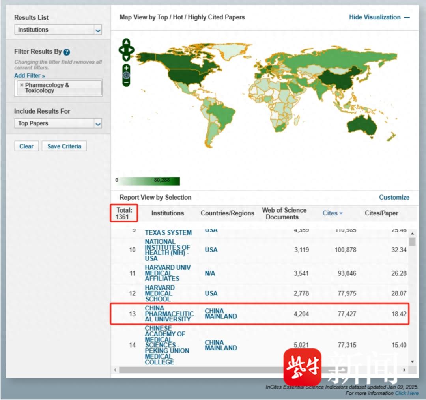Image resolution: width=426 pixels, height=400 pixels.
Task: Follow the Click Here information link
Action: (407, 393)
